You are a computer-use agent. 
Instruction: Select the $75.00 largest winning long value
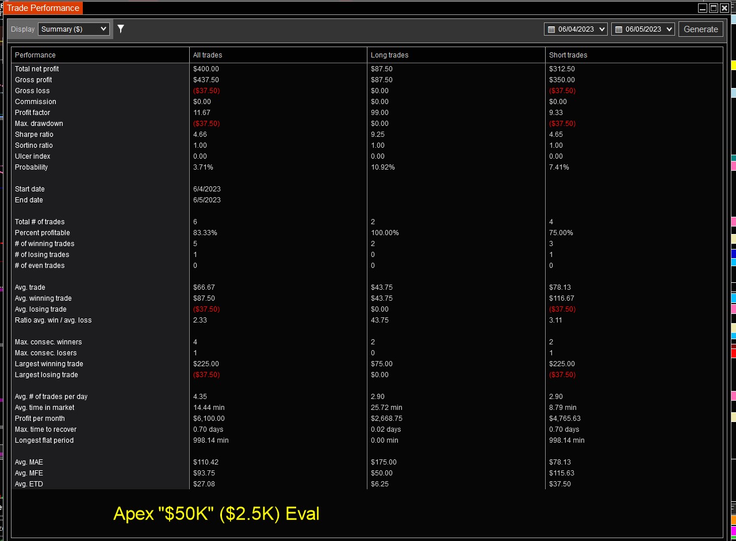382,364
